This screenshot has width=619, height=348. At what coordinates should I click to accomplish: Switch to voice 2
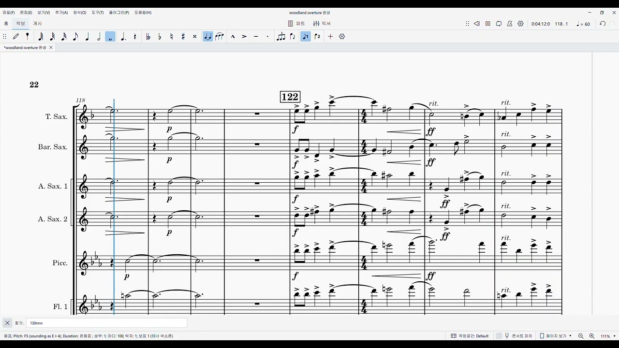(317, 36)
